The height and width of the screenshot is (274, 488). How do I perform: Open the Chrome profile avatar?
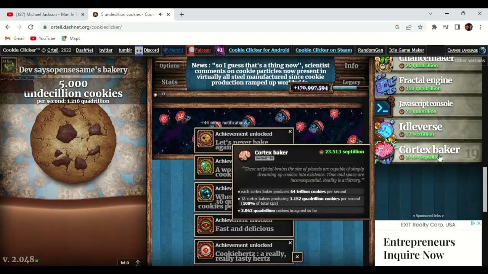click(x=469, y=27)
